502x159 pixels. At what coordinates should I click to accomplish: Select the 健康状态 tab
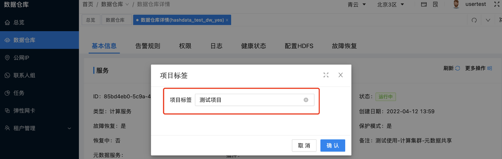pos(254,46)
